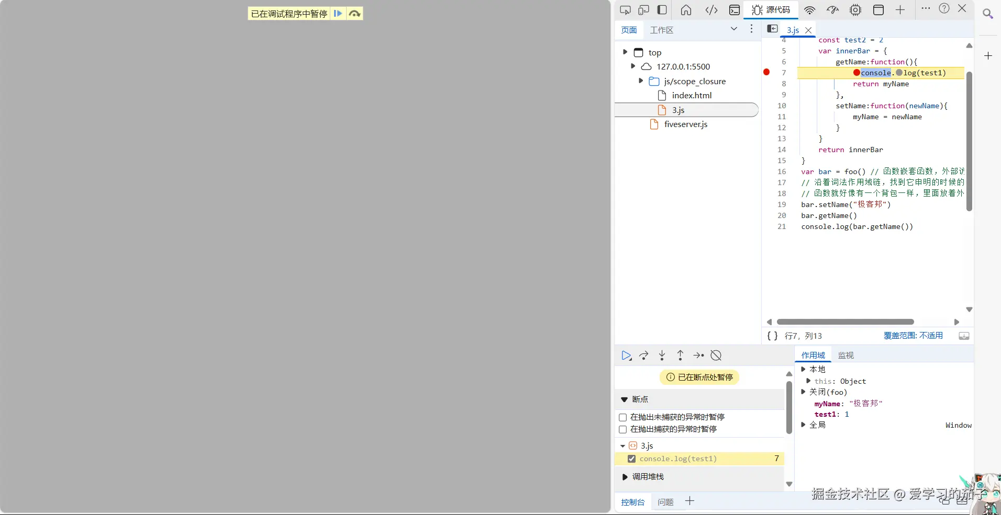Open the navigator tabs chevron dropdown

click(x=734, y=29)
